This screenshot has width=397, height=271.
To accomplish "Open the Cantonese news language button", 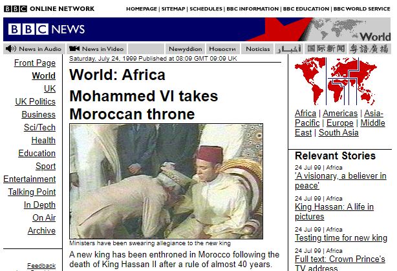I will [x=369, y=49].
